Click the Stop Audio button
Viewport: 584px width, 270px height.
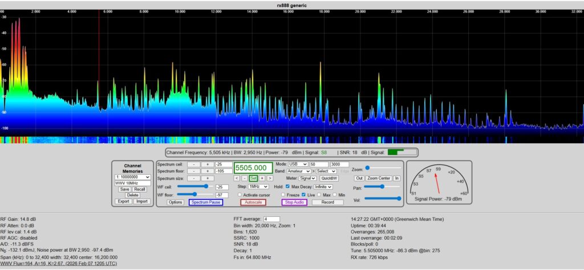coord(294,202)
